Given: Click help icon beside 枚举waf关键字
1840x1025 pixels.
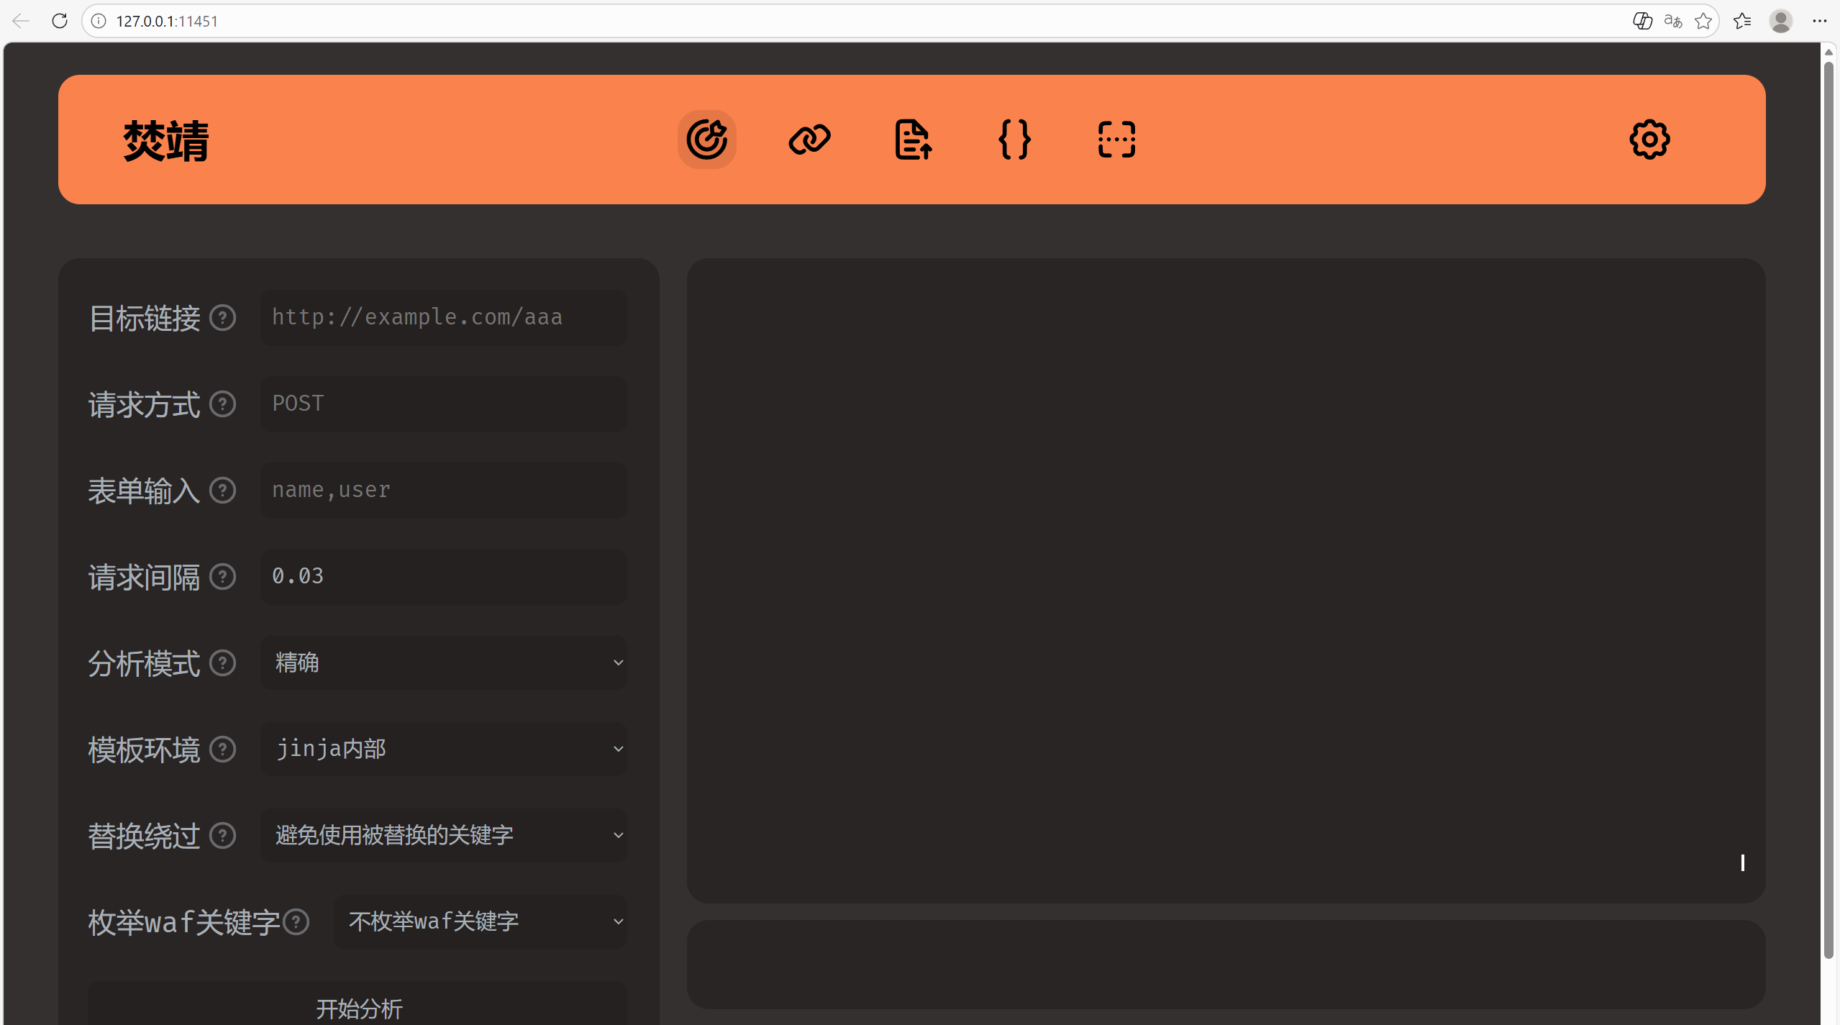Looking at the screenshot, I should tap(296, 921).
